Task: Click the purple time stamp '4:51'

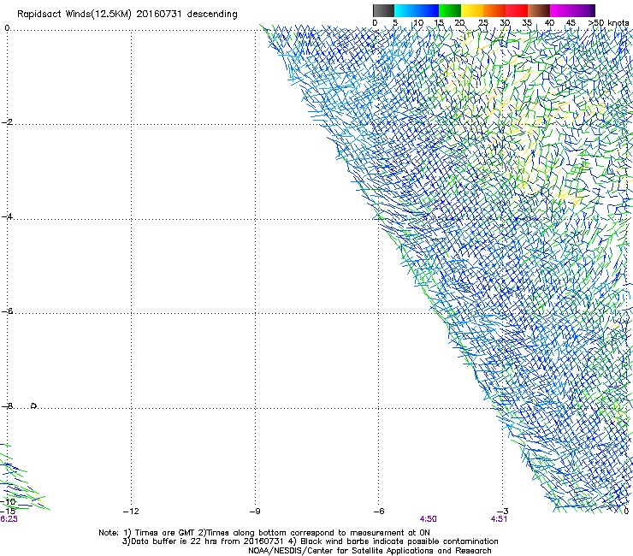Action: pos(499,519)
